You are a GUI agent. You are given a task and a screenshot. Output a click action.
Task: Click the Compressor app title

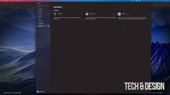click(60, 13)
